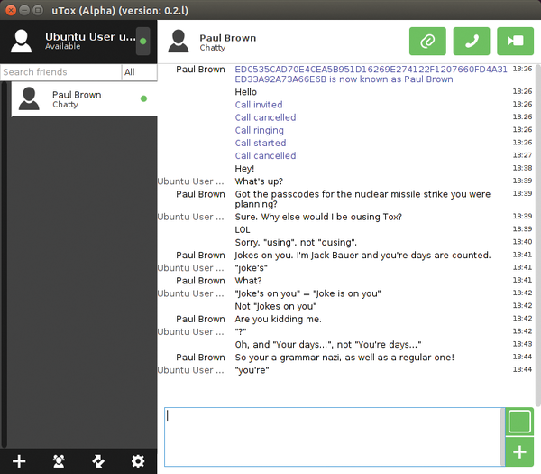This screenshot has width=541, height=474.
Task: Toggle your status with the green dot button
Action: click(142, 42)
